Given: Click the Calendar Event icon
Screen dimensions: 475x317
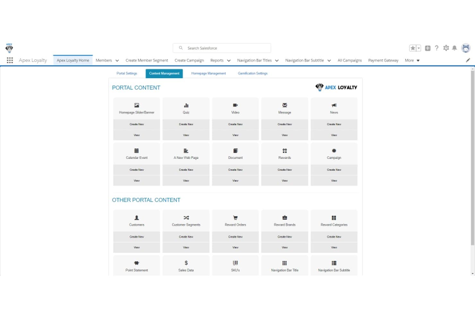Looking at the screenshot, I should [137, 151].
